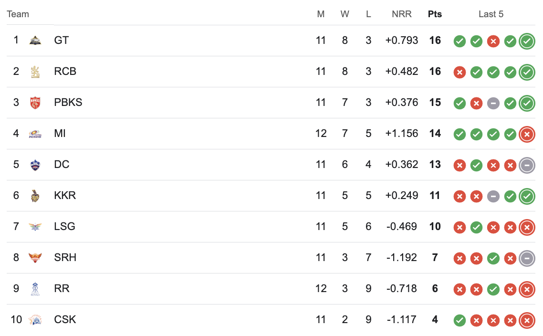Click the PBKS red shield logo
543x336 pixels.
(35, 103)
